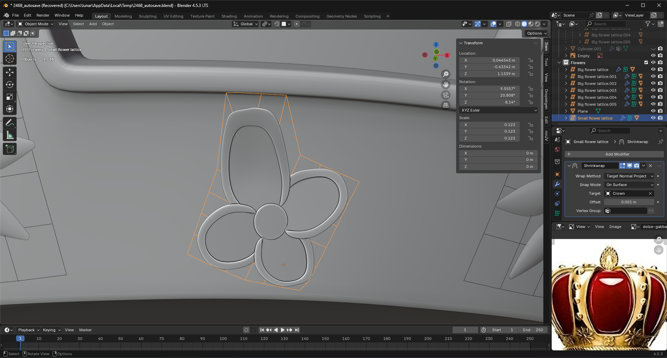Remove the Shrinkwrap modifier
Screen dimensions: 667x358
(x=650, y=166)
